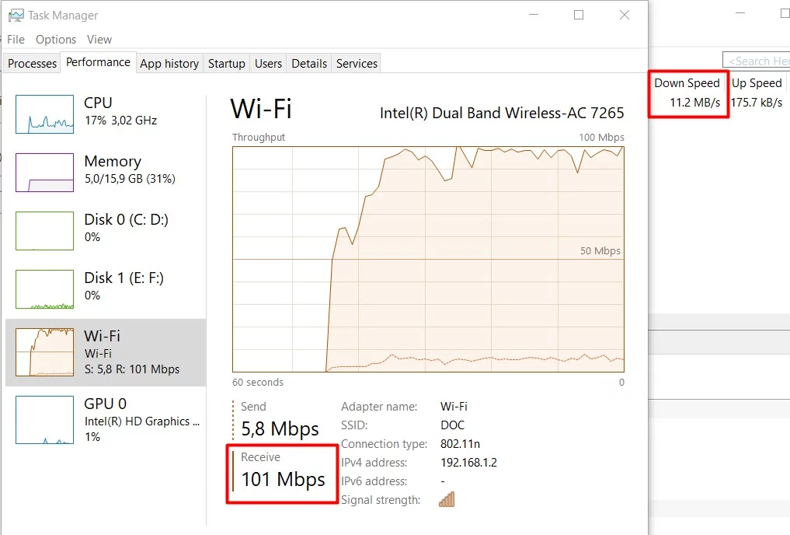Sort by the Down Speed column

point(687,83)
